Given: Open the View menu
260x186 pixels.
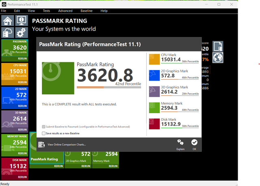Looking at the screenshot, I should click(31, 11).
